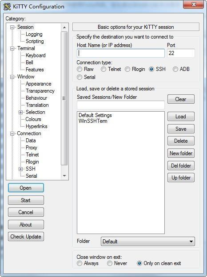Screen dimensions: 207x277
Task: Expand the Selection tree node
Action: click(x=20, y=113)
